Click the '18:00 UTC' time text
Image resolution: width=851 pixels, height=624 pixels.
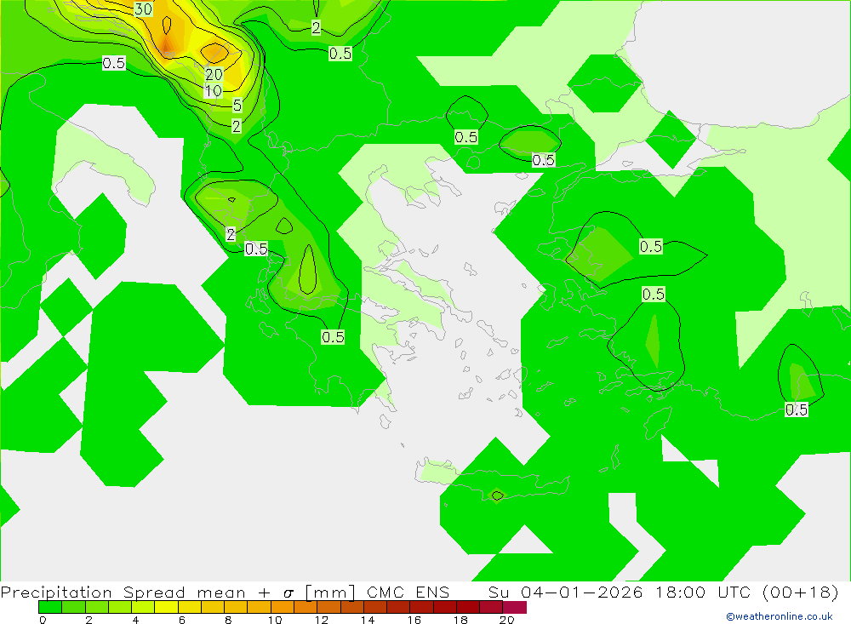pyautogui.click(x=703, y=592)
